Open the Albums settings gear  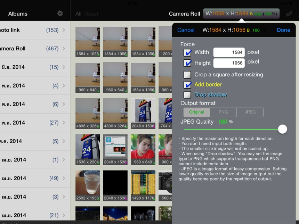(60, 14)
